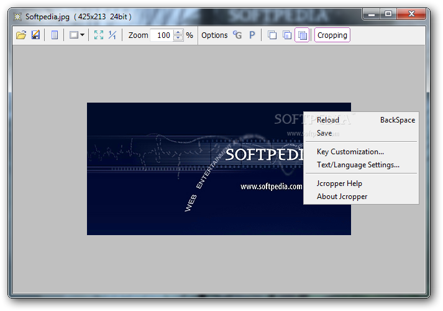443x311 pixels.
Task: Select About Jcropper in the menu
Action: [x=361, y=197]
